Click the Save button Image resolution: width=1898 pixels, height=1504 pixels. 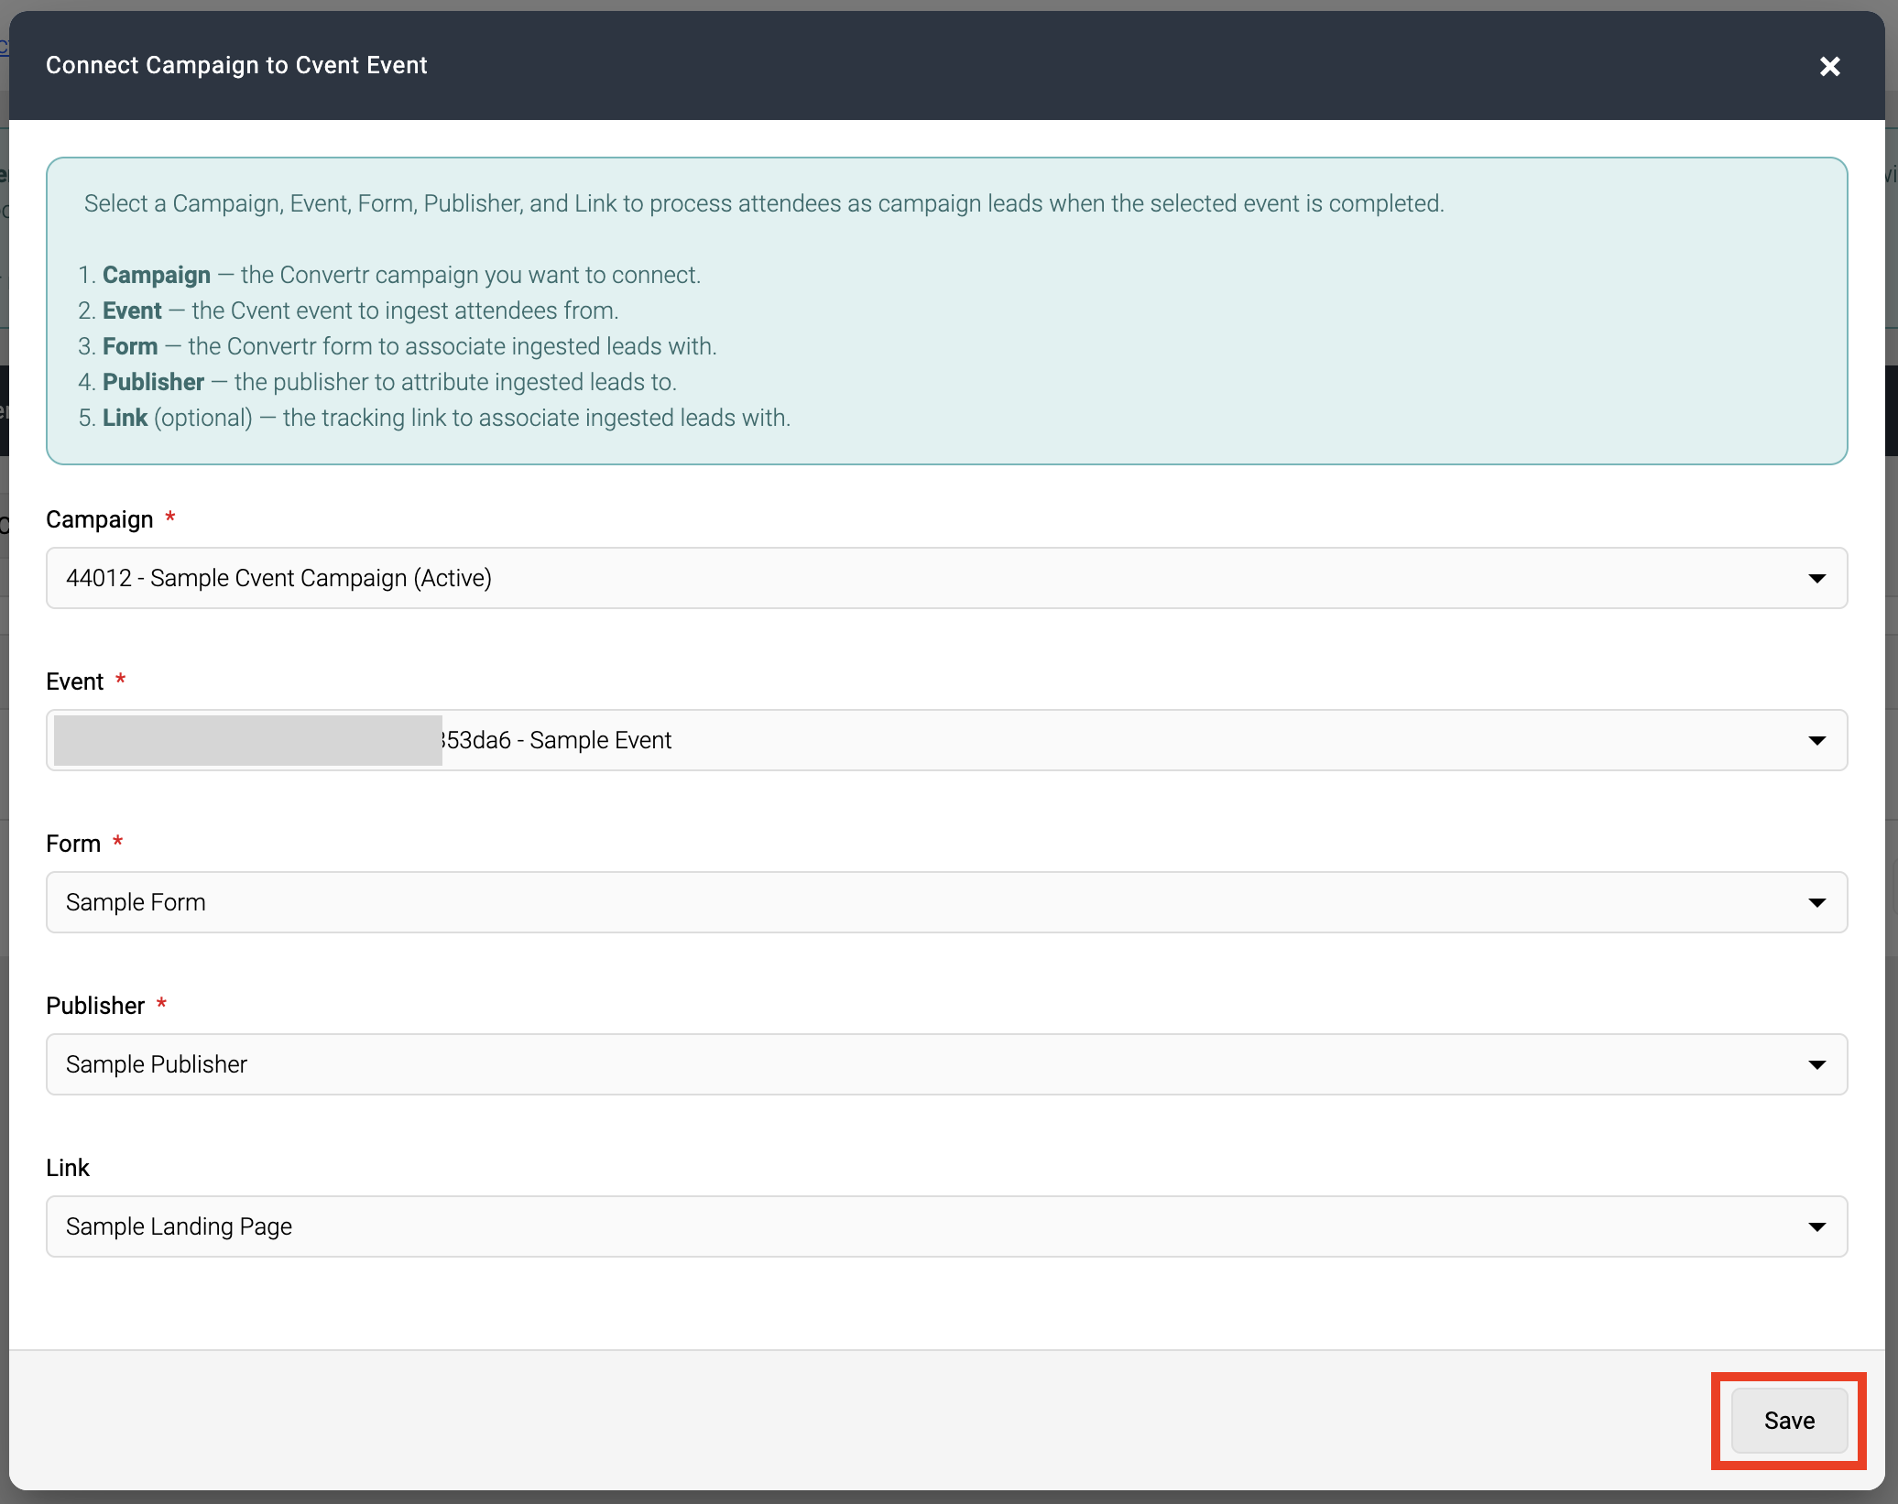[x=1789, y=1421]
